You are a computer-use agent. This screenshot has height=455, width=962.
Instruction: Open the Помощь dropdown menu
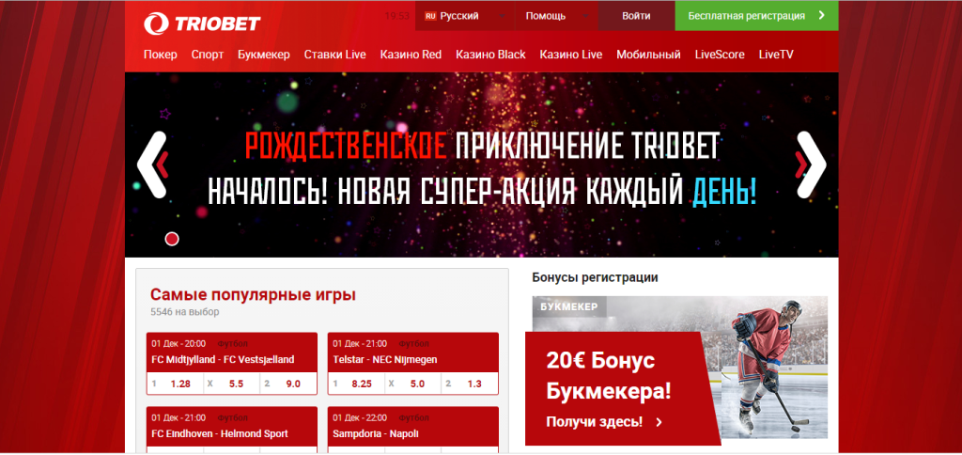click(555, 16)
